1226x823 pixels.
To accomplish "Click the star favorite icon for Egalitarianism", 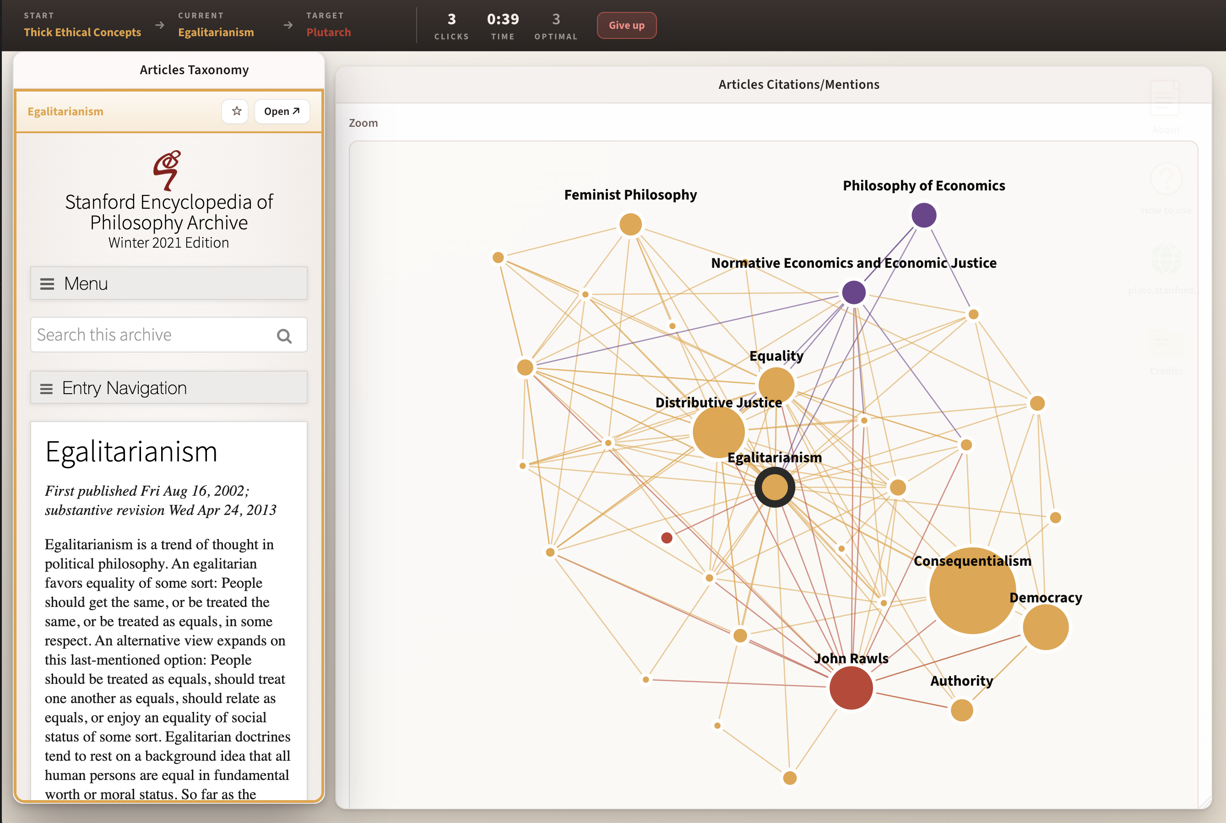I will [236, 111].
